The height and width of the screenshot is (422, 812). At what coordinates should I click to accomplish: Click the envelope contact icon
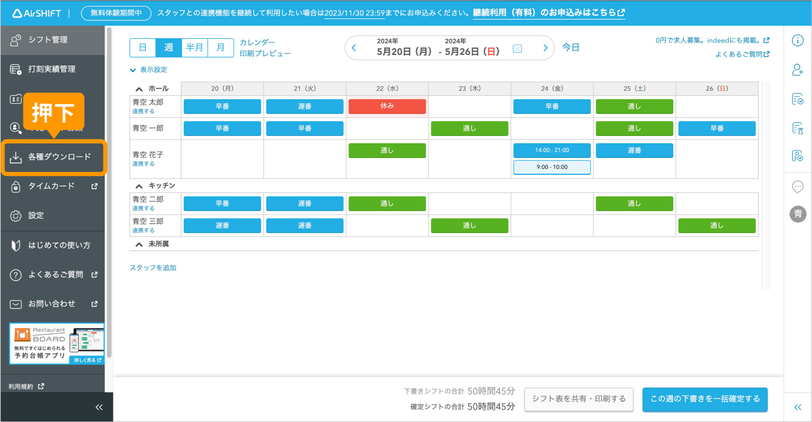(x=16, y=304)
